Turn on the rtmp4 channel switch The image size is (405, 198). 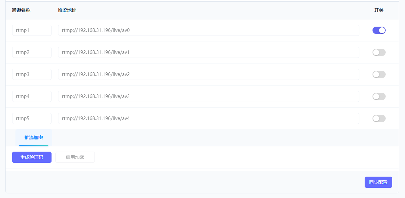point(379,96)
